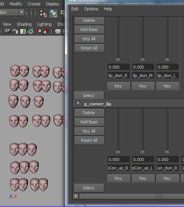184x207 pixels.
Task: Click the pCon_up_L name field
Action: click(x=143, y=168)
